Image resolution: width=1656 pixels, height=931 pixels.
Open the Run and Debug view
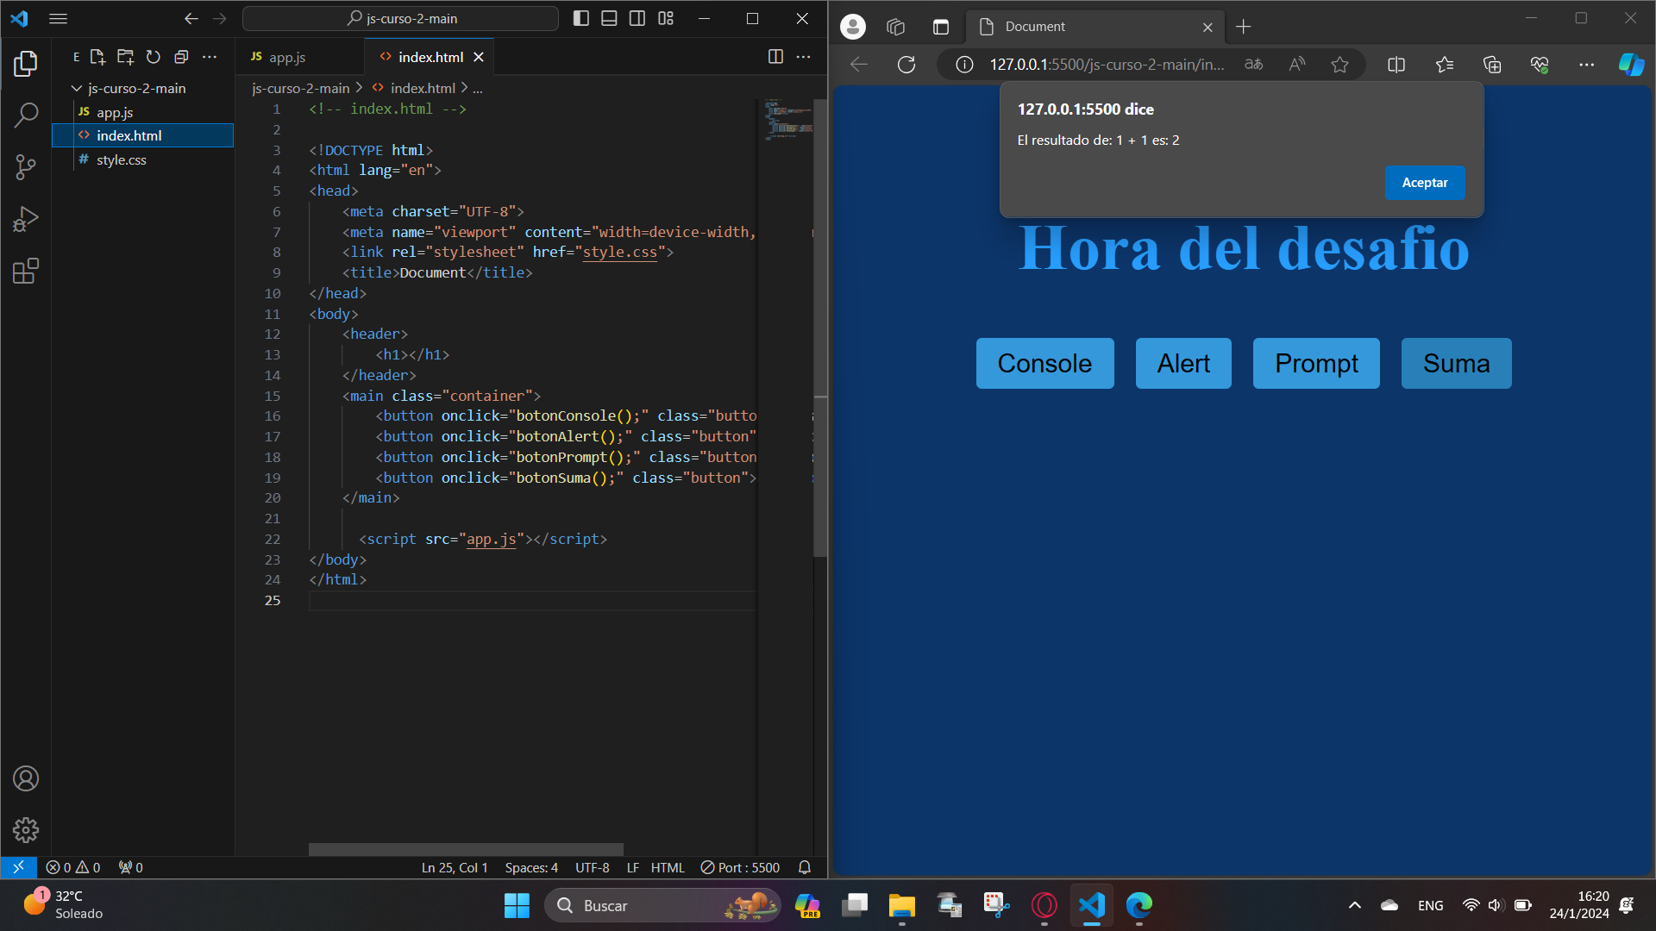pyautogui.click(x=26, y=219)
